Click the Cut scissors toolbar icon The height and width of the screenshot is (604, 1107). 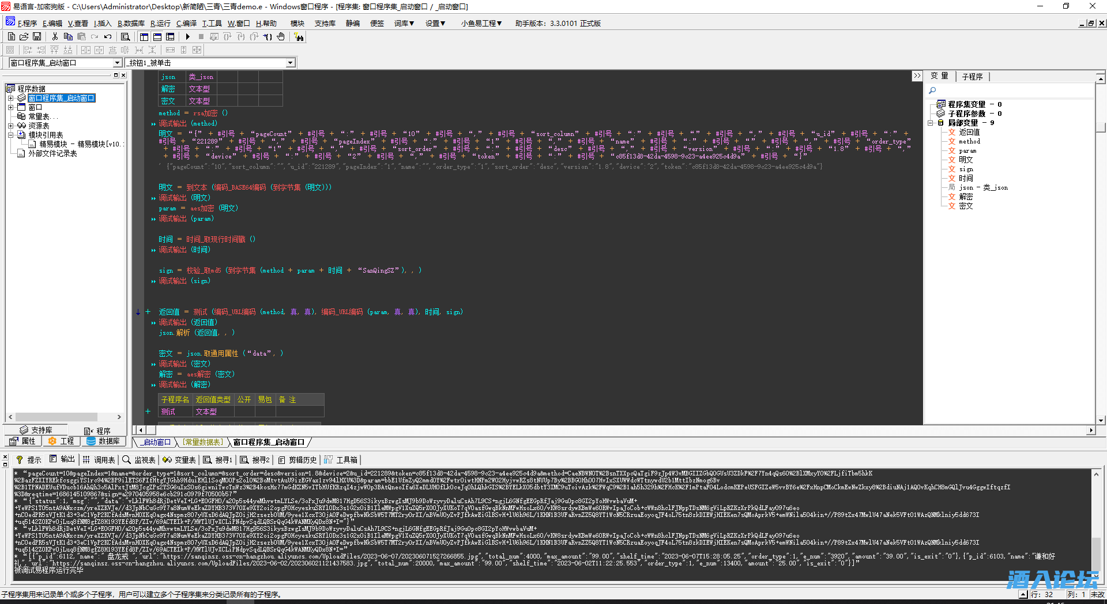[55, 37]
